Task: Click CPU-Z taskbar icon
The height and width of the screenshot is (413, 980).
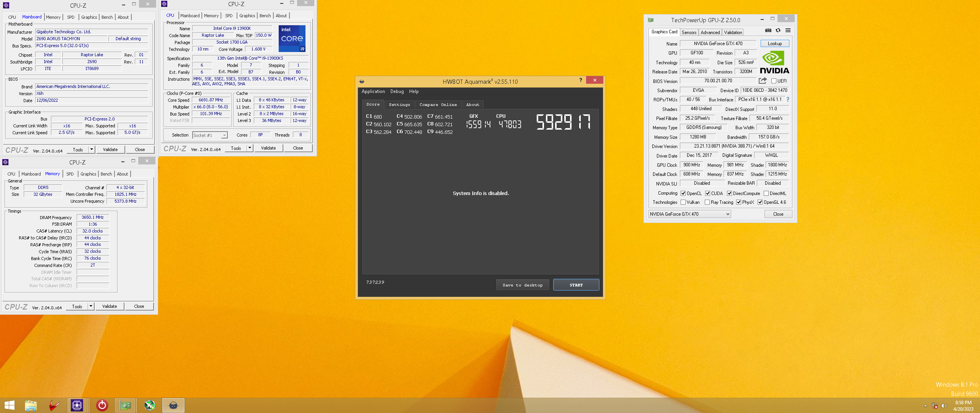Action: click(77, 405)
